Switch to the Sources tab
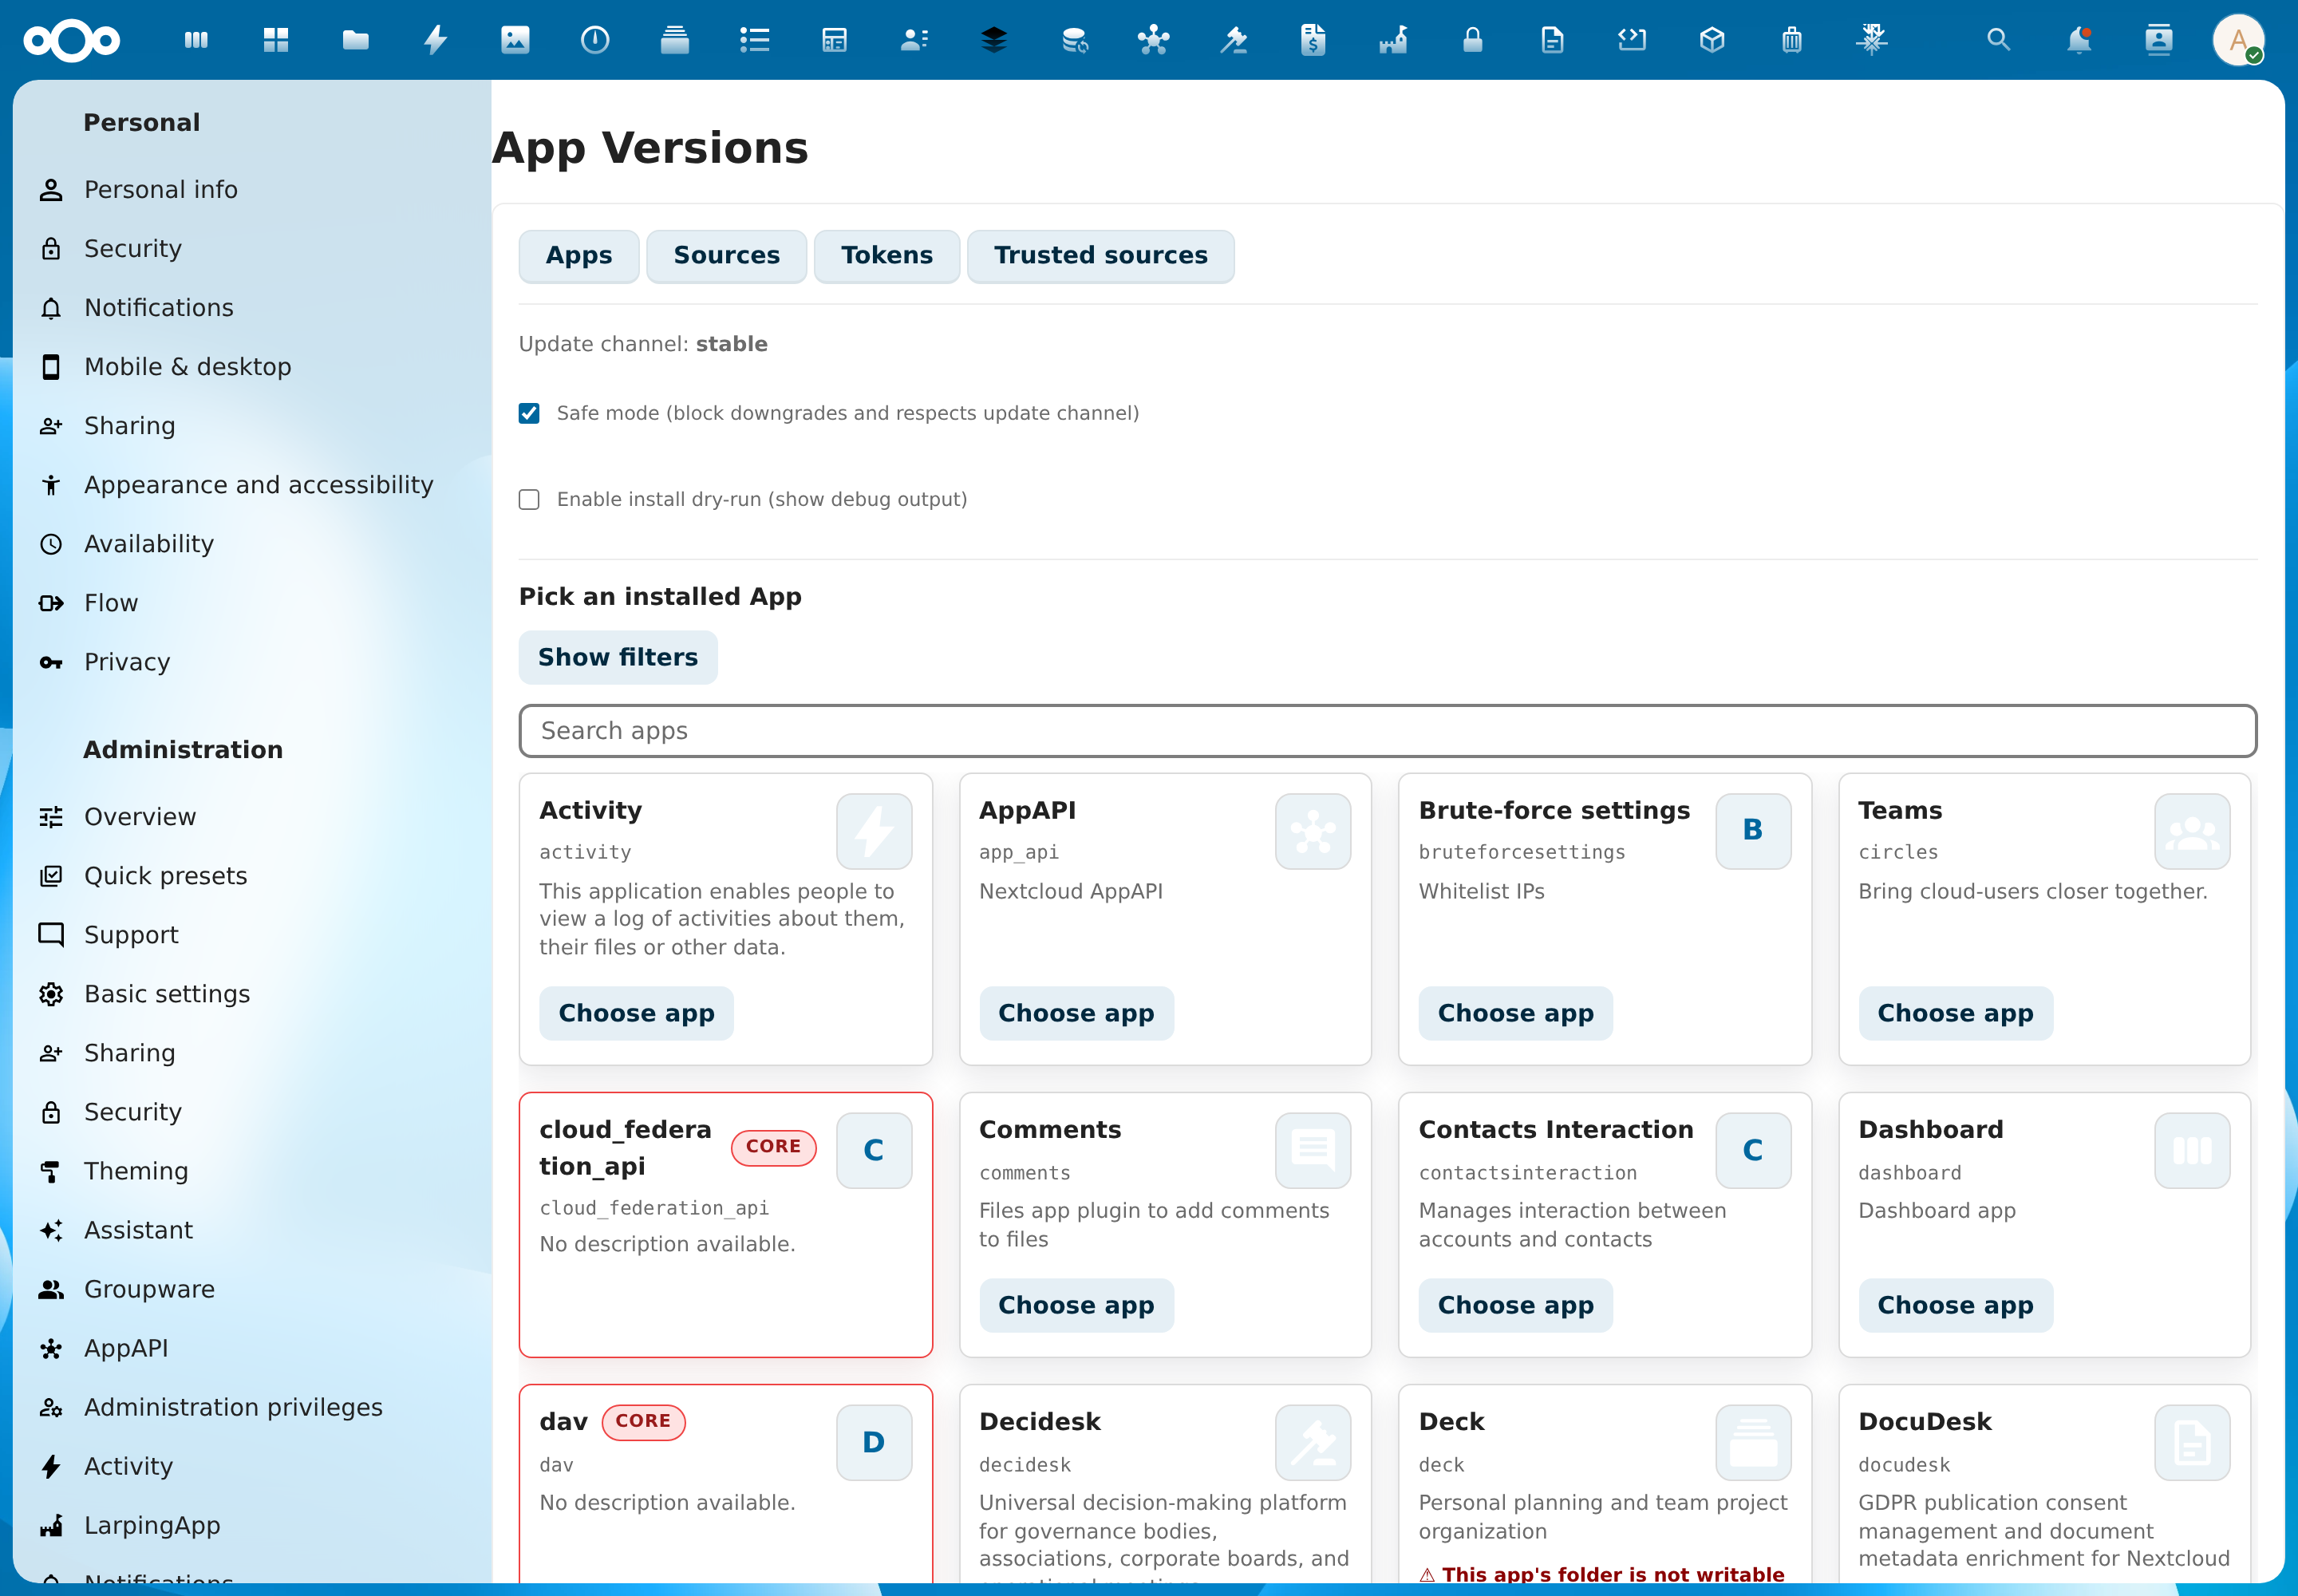Screen dimensions: 2298x1596 pyautogui.click(x=727, y=256)
